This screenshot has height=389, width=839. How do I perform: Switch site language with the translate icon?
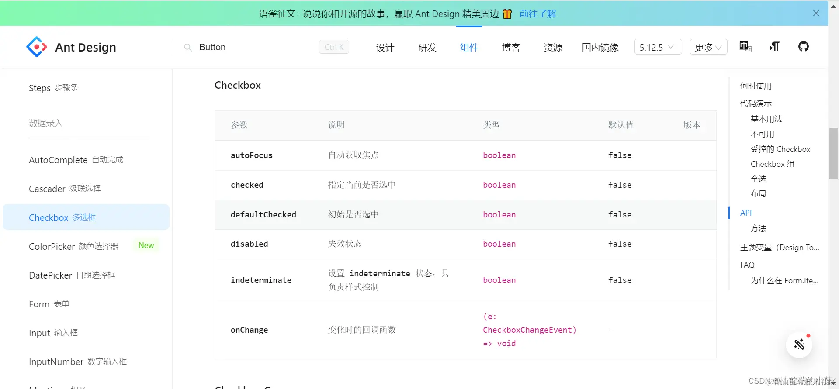pyautogui.click(x=745, y=46)
